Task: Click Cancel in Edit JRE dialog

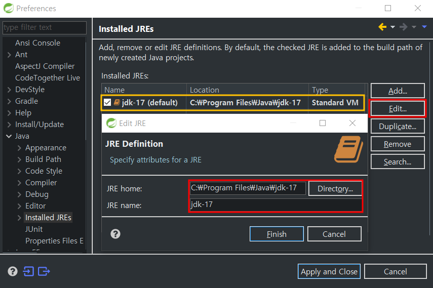Action: 334,234
